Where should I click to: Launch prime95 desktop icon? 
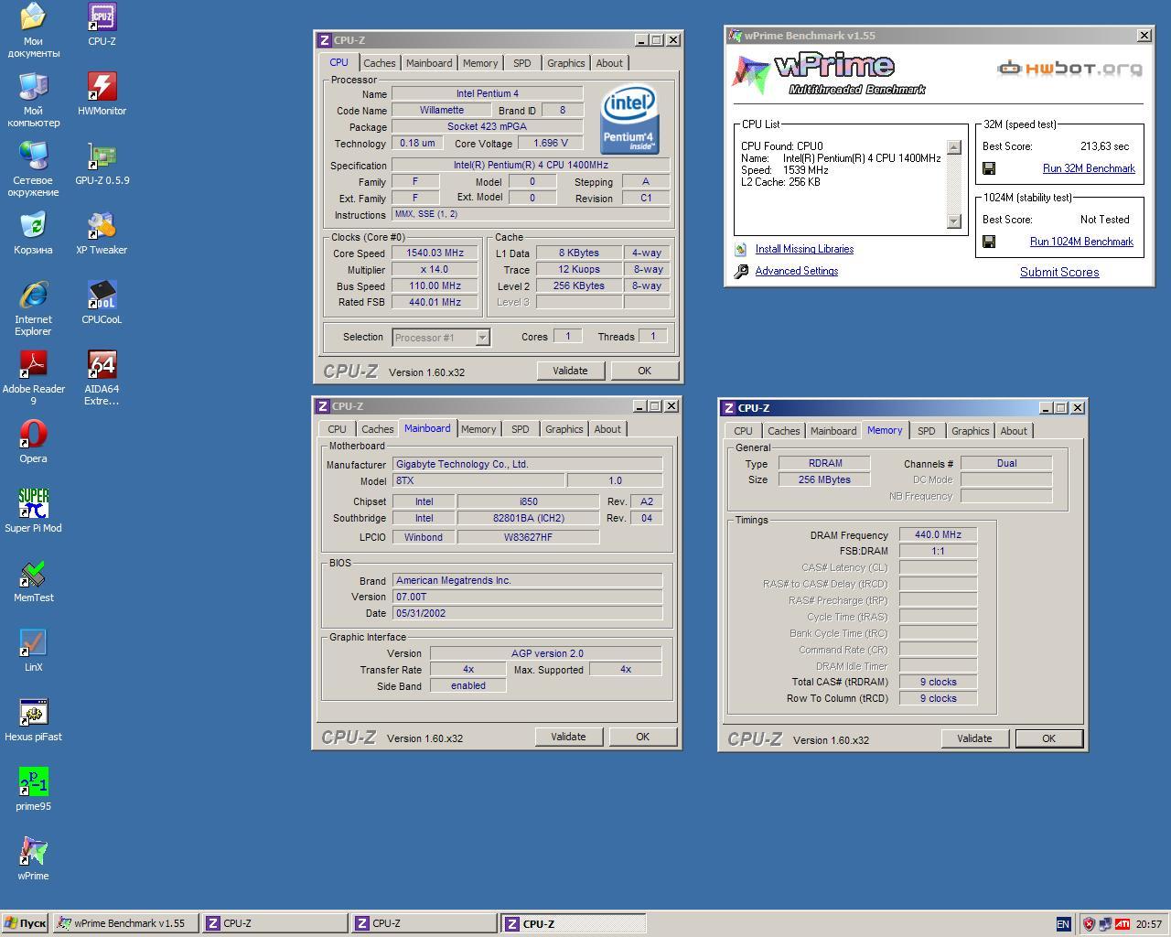click(33, 789)
